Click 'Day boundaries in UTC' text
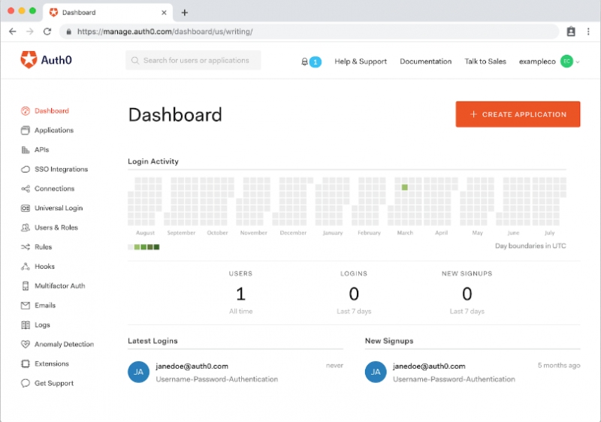 [530, 246]
